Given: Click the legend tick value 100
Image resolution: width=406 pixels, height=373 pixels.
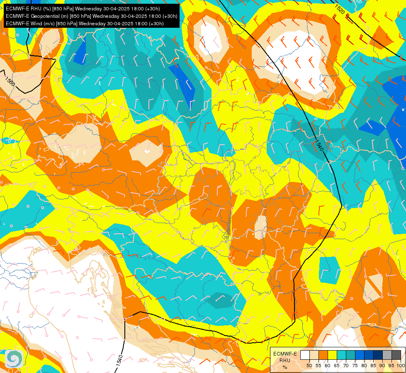Looking at the screenshot, I should click(401, 366).
